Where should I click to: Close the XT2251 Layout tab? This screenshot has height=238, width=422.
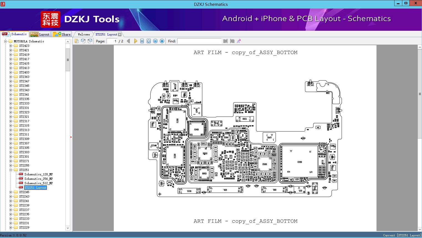120,34
